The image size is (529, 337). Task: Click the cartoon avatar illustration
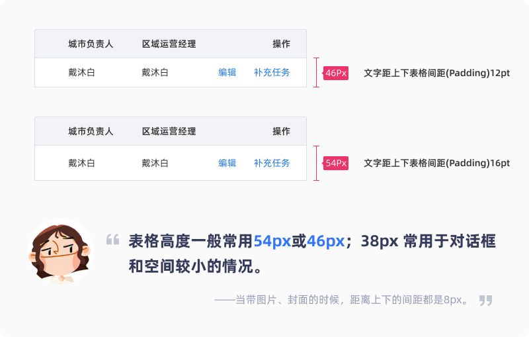click(61, 252)
